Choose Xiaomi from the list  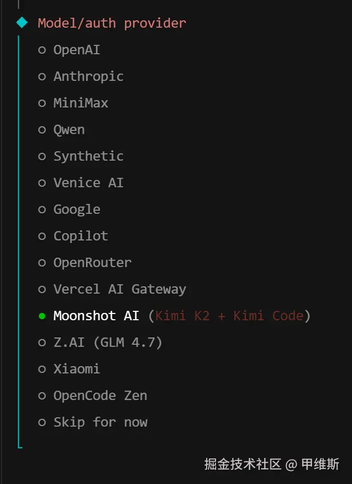point(77,369)
